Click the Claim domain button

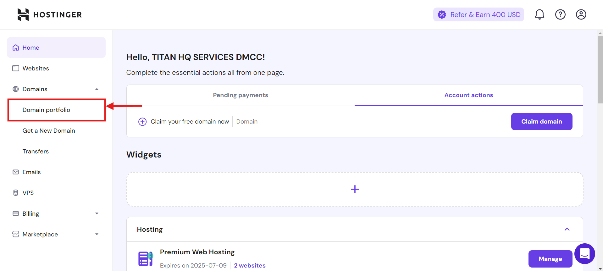[x=542, y=121]
